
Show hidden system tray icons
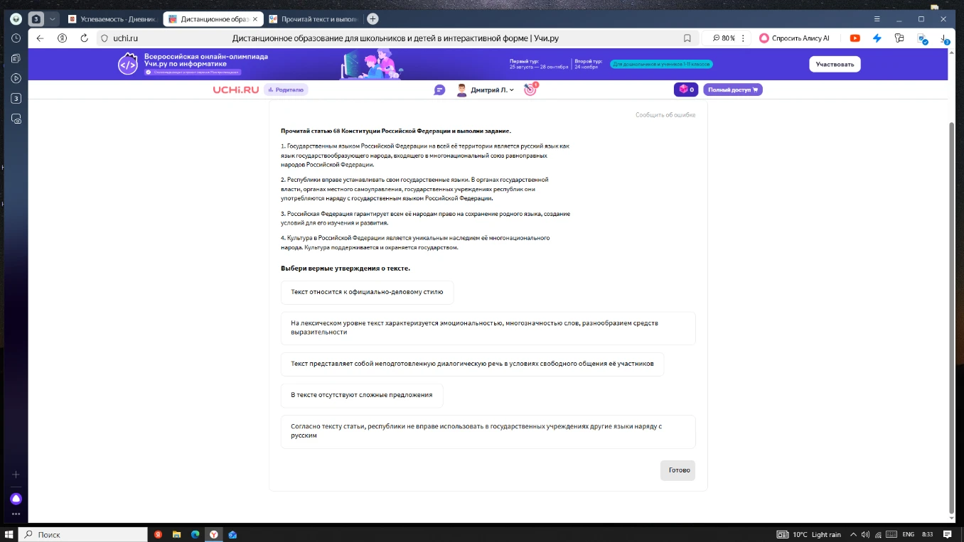pos(852,534)
